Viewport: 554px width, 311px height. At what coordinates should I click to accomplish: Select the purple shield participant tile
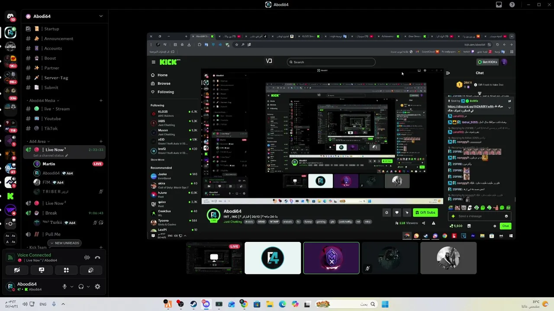[x=331, y=258]
